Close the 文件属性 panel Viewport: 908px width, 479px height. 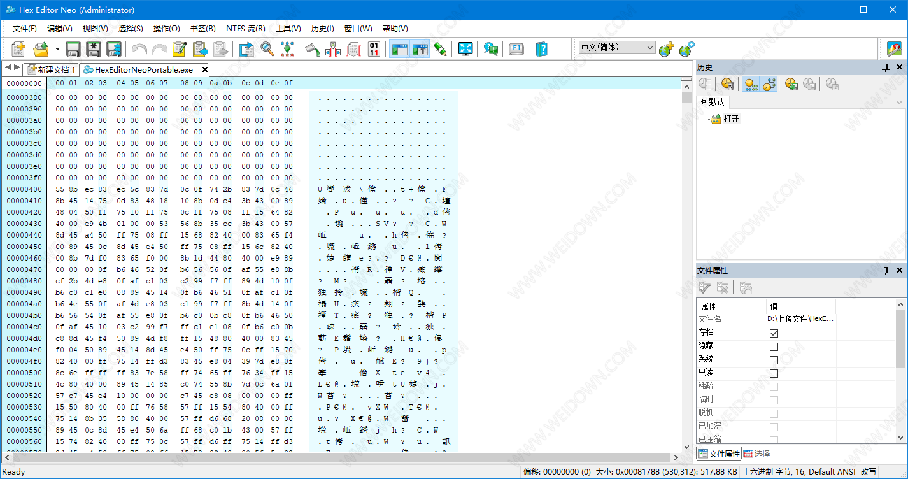coord(900,271)
